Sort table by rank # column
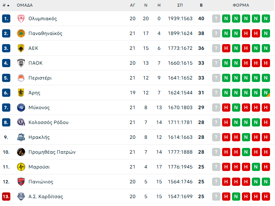 (6, 5)
